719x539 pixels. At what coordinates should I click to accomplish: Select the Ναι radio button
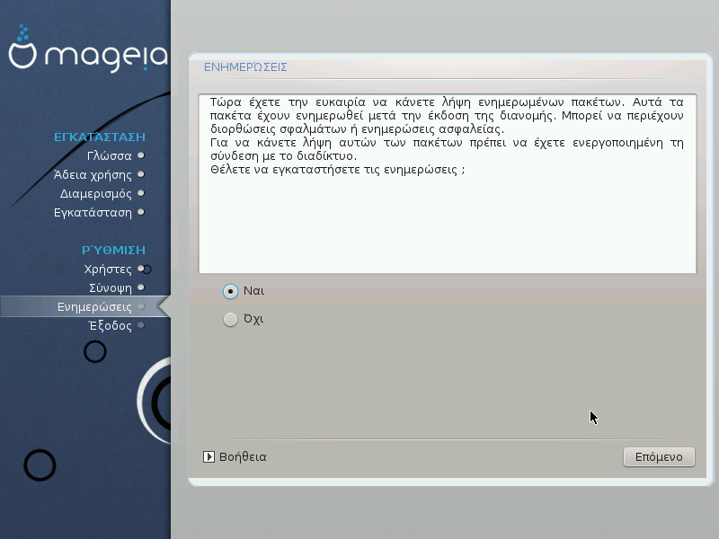(x=230, y=291)
